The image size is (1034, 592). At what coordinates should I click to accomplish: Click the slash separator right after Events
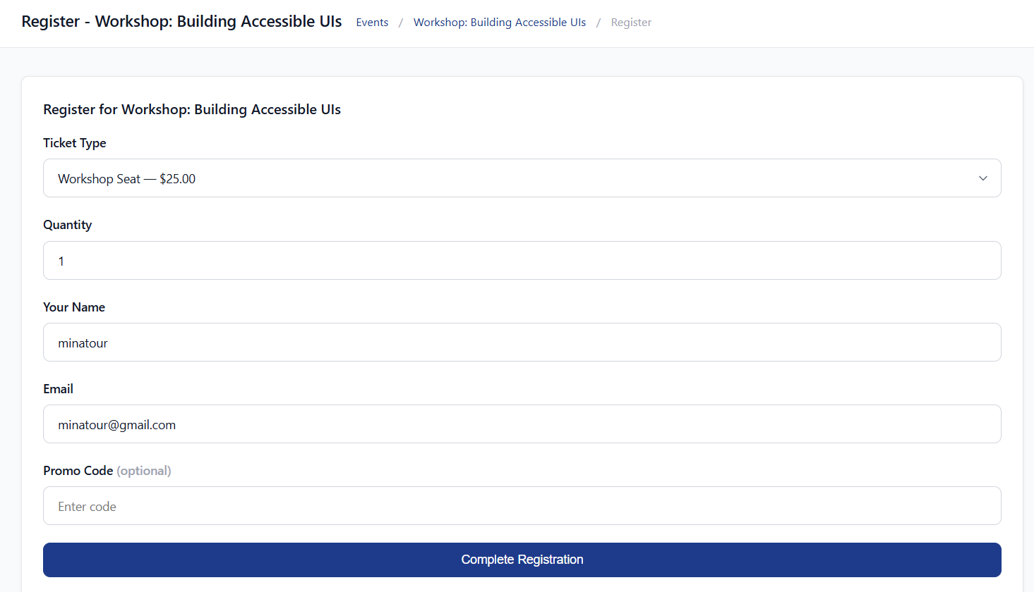coord(401,23)
